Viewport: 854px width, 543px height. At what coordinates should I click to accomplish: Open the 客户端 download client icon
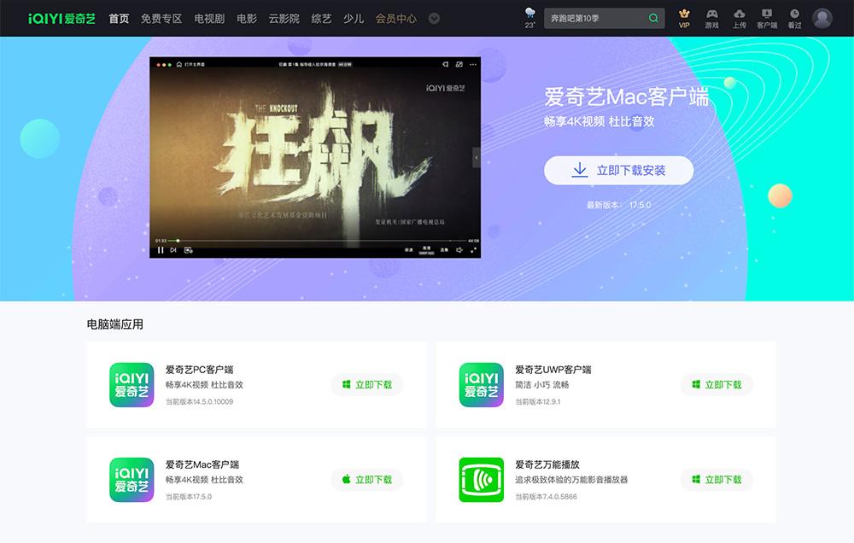pos(767,18)
